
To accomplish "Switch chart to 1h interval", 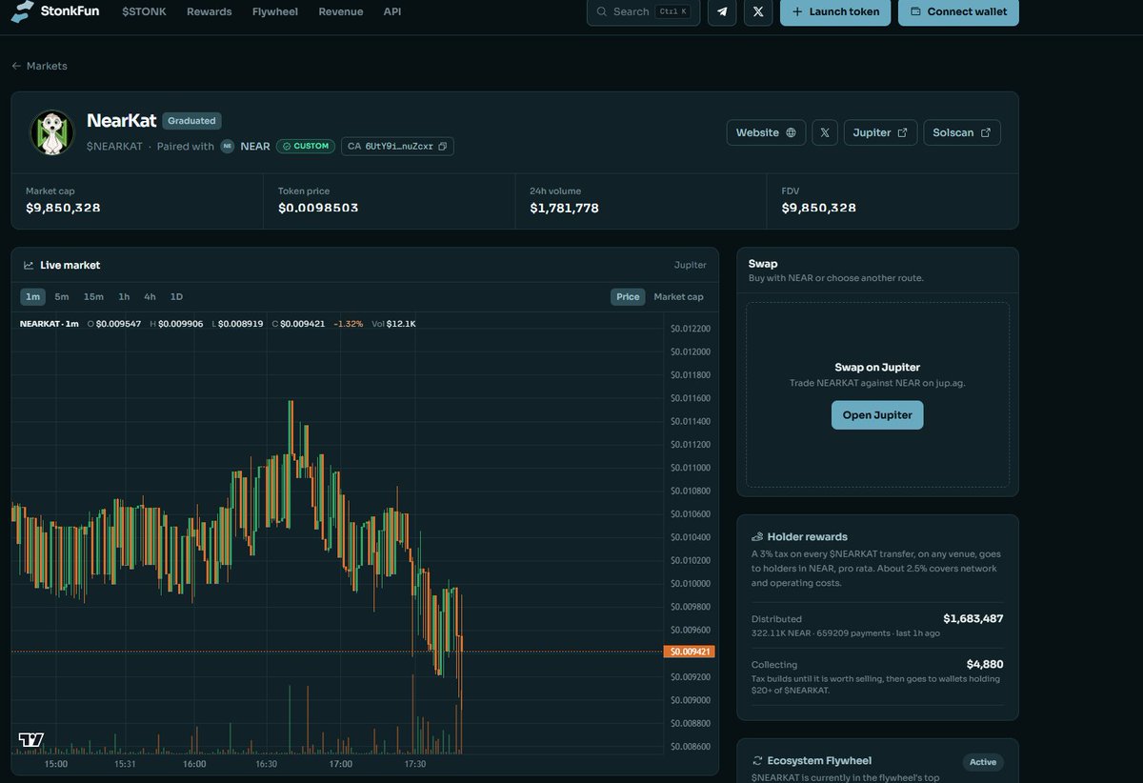I will pos(124,297).
